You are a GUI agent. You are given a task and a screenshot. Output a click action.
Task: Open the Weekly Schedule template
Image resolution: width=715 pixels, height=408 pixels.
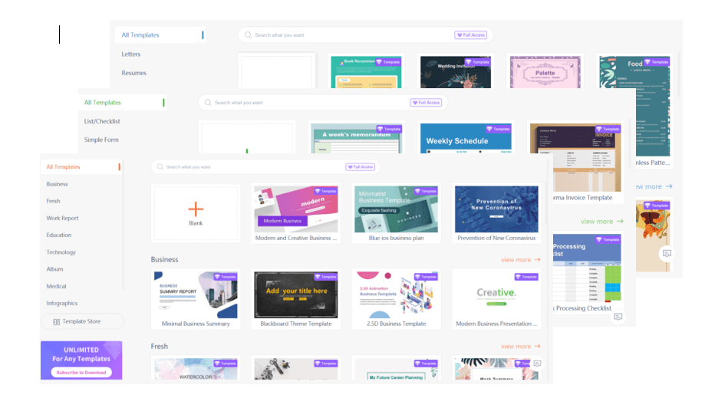(466, 138)
